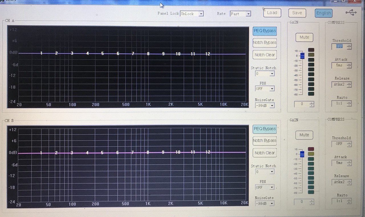365x217 pixels.
Task: Toggle PEQ Bypass for channel A
Action: [x=265, y=31]
